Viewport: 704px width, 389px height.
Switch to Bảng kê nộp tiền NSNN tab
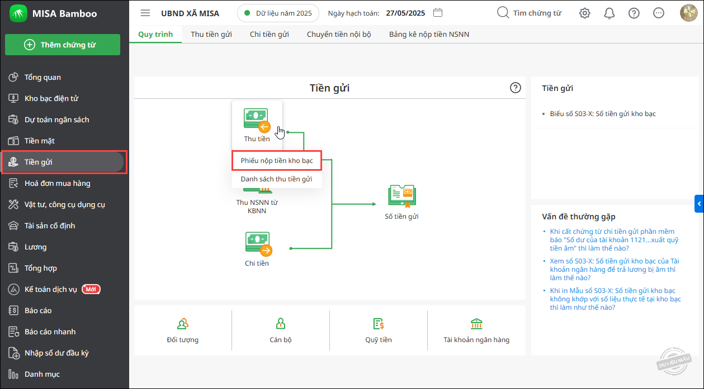pos(429,34)
